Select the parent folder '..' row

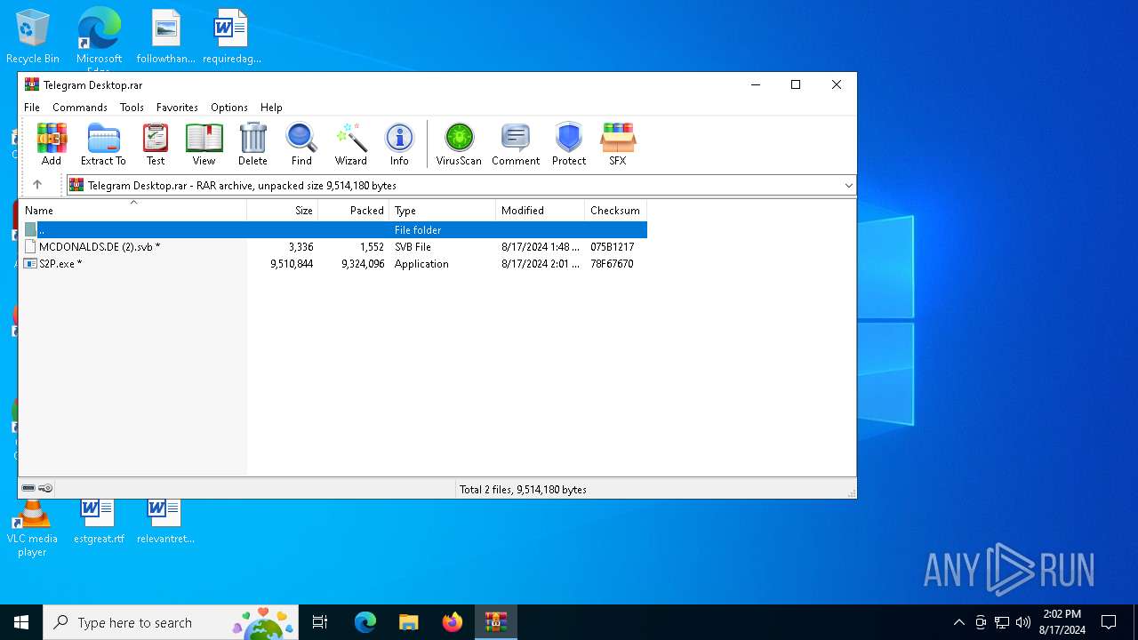click(x=333, y=229)
